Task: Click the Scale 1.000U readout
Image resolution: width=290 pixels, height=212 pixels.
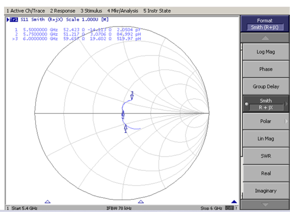Action: (x=82, y=20)
